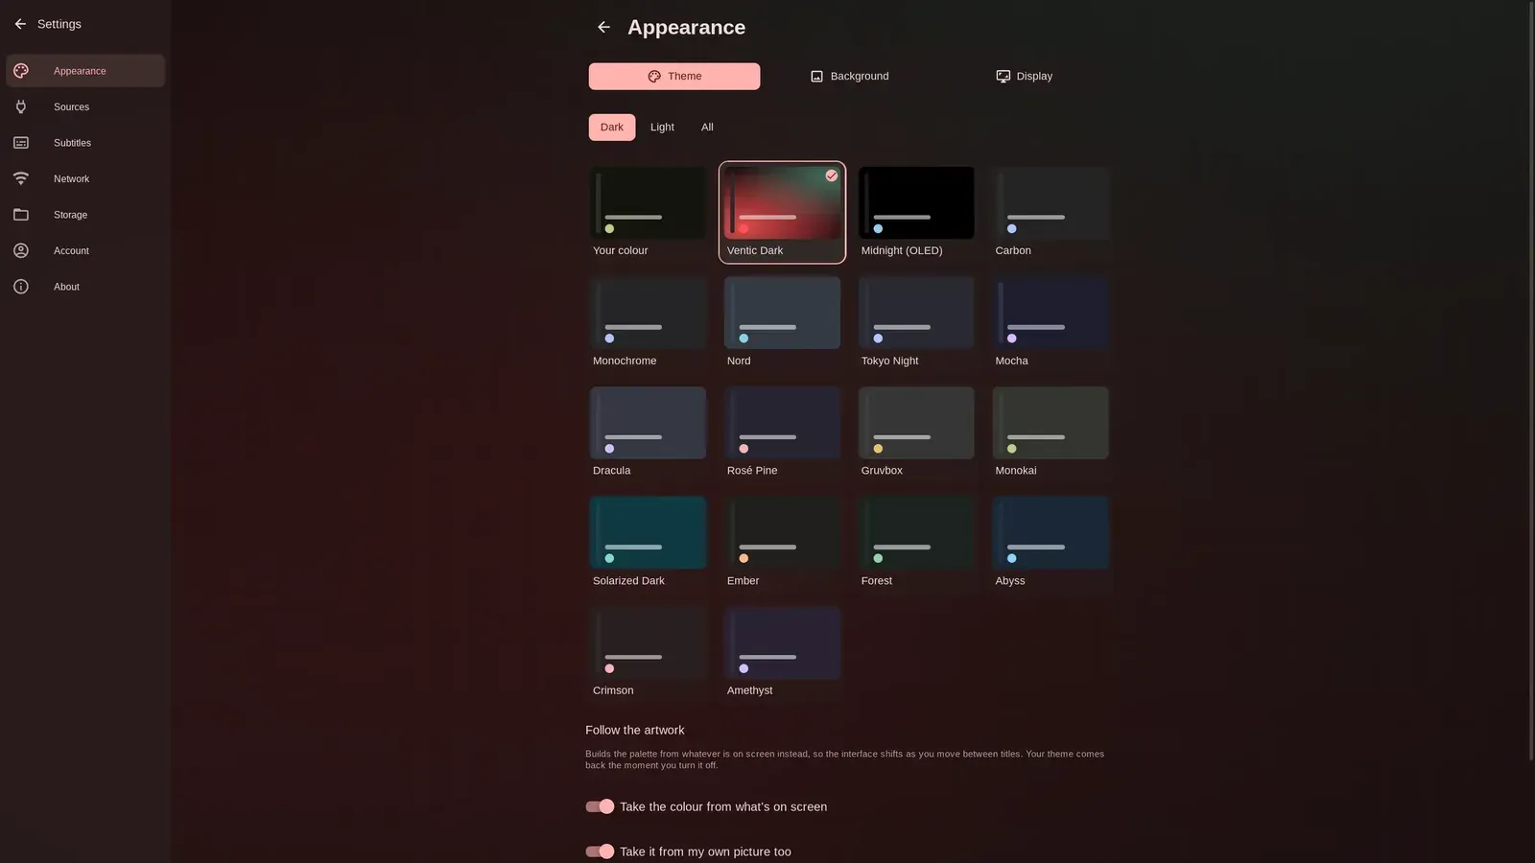The width and height of the screenshot is (1535, 863).
Task: Apply the Tokyo Night theme
Action: click(x=916, y=322)
